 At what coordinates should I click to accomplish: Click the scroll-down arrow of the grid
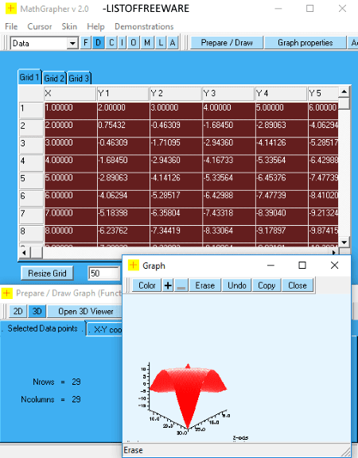coord(344,243)
